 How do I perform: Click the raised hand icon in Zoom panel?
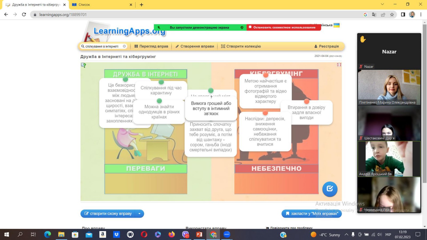[363, 39]
